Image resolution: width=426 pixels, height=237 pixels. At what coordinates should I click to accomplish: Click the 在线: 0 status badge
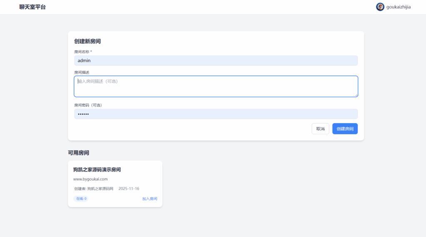pos(81,199)
